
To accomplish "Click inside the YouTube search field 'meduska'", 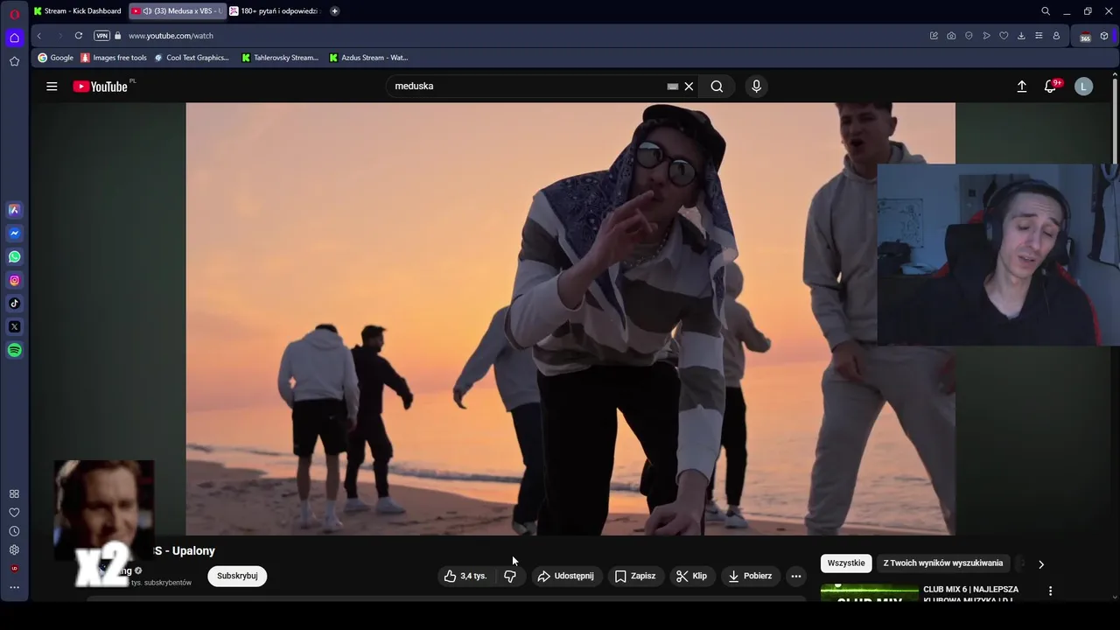I will click(525, 86).
